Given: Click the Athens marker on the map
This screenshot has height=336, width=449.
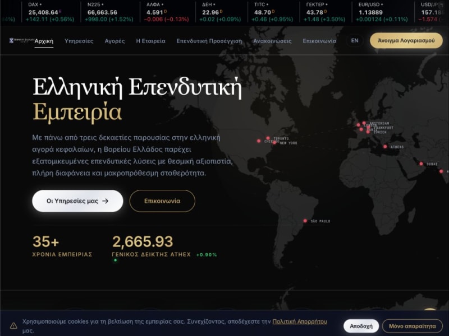Looking at the screenshot, I should coord(385,147).
